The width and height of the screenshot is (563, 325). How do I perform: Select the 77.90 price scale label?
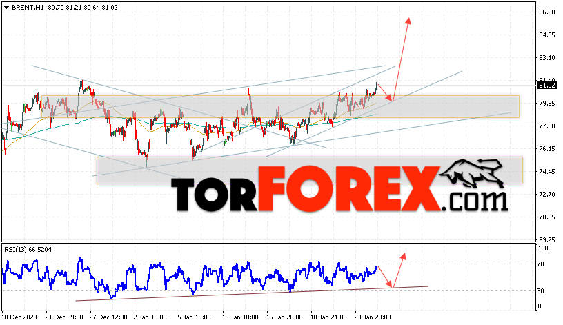tap(547, 126)
